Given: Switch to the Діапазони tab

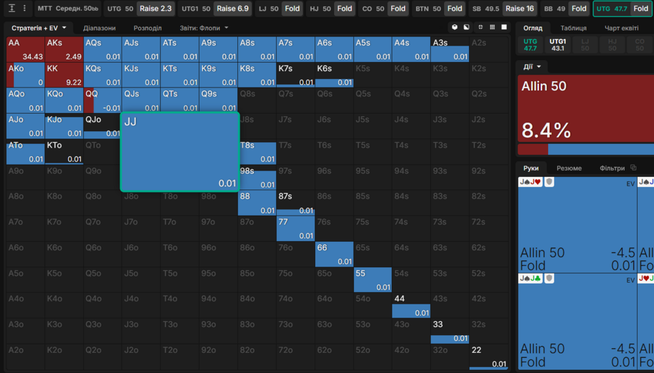Looking at the screenshot, I should click(99, 28).
